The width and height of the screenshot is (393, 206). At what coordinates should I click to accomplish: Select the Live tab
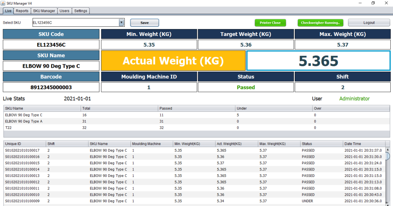pyautogui.click(x=8, y=11)
